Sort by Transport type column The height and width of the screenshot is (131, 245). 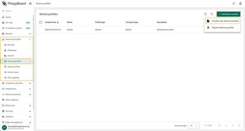pyautogui.click(x=132, y=22)
